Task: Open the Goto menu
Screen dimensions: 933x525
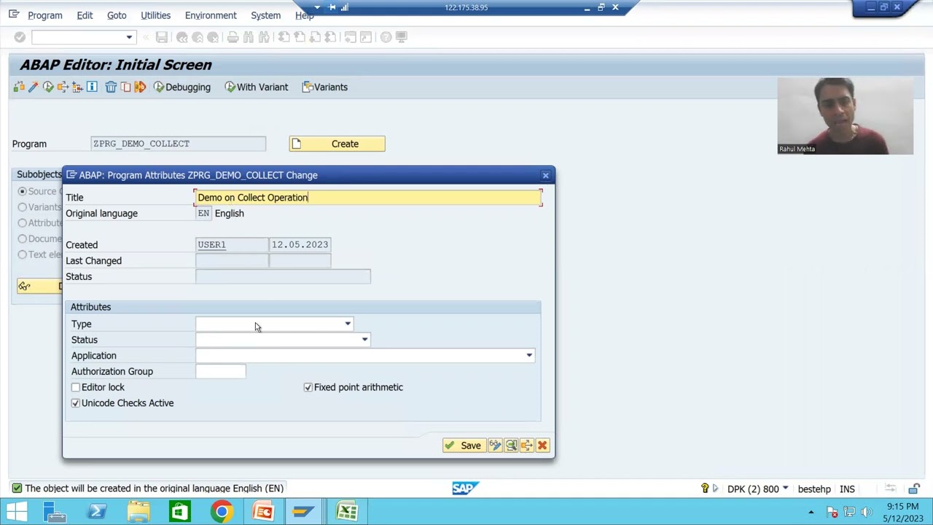Action: pyautogui.click(x=117, y=15)
